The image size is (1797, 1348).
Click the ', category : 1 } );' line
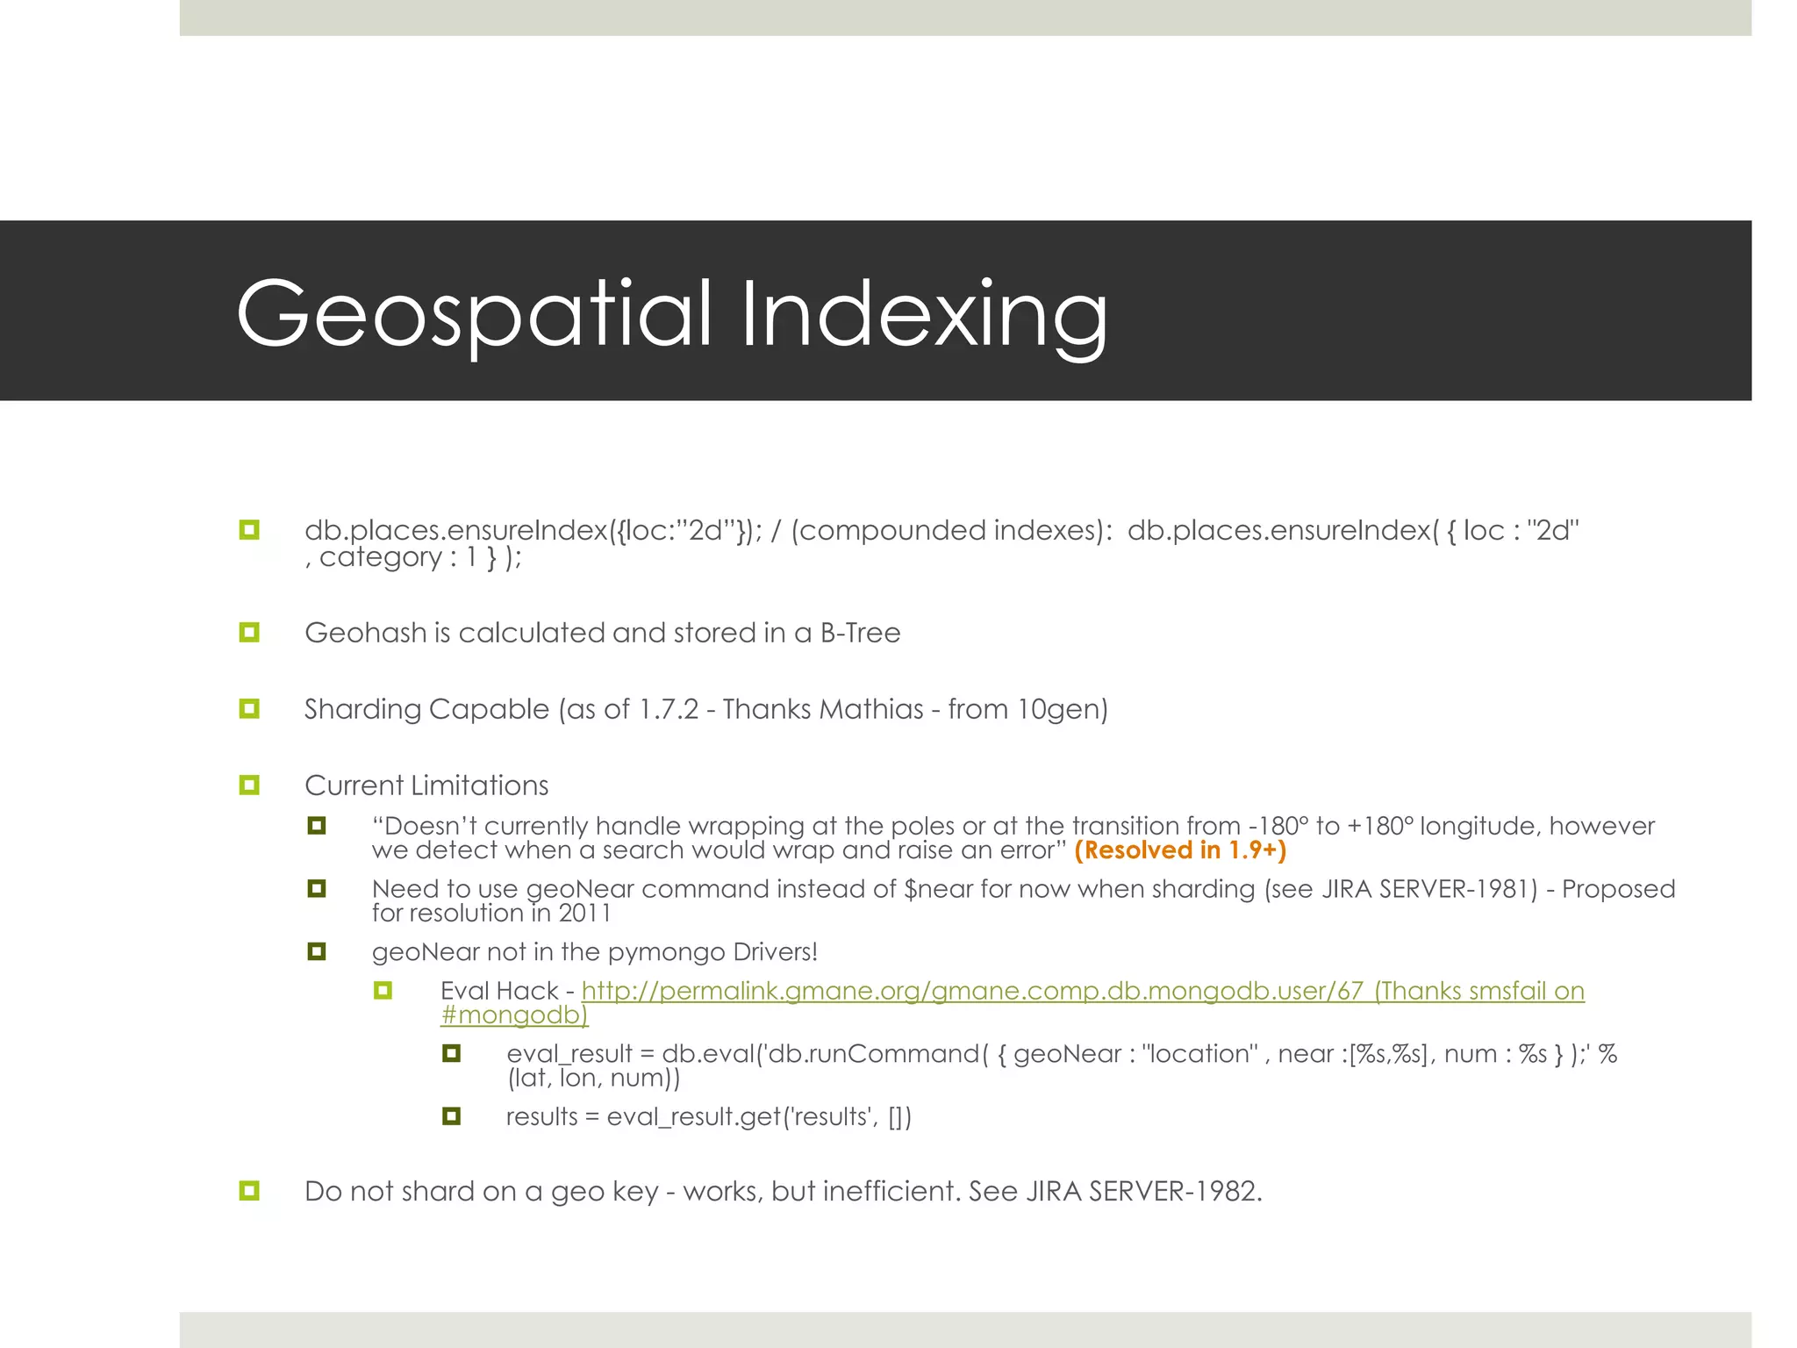coord(412,557)
